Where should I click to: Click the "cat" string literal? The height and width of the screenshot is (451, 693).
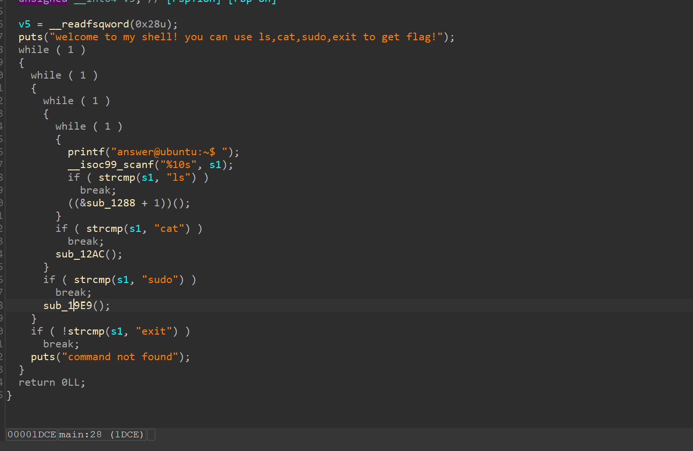coord(169,229)
